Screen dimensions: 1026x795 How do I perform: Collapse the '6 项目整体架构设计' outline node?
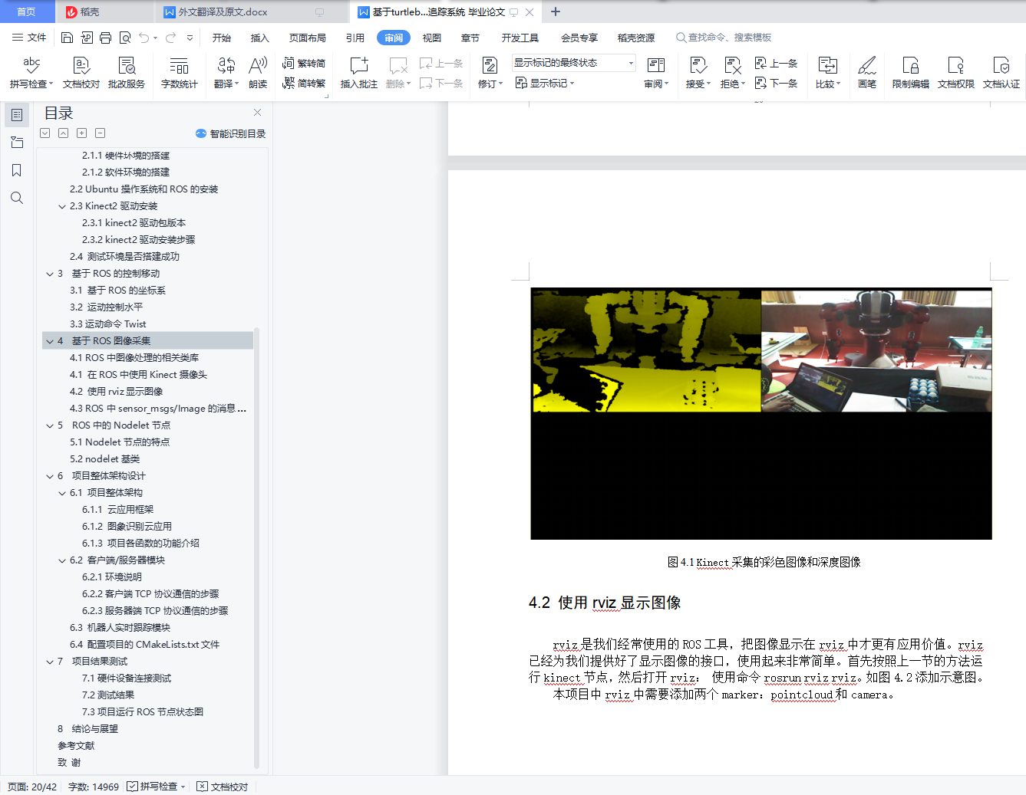click(x=50, y=476)
